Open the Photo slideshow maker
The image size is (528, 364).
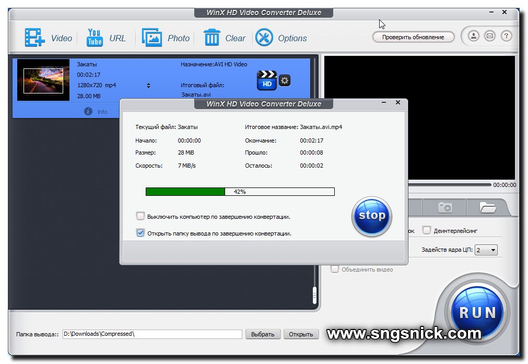[x=165, y=37]
